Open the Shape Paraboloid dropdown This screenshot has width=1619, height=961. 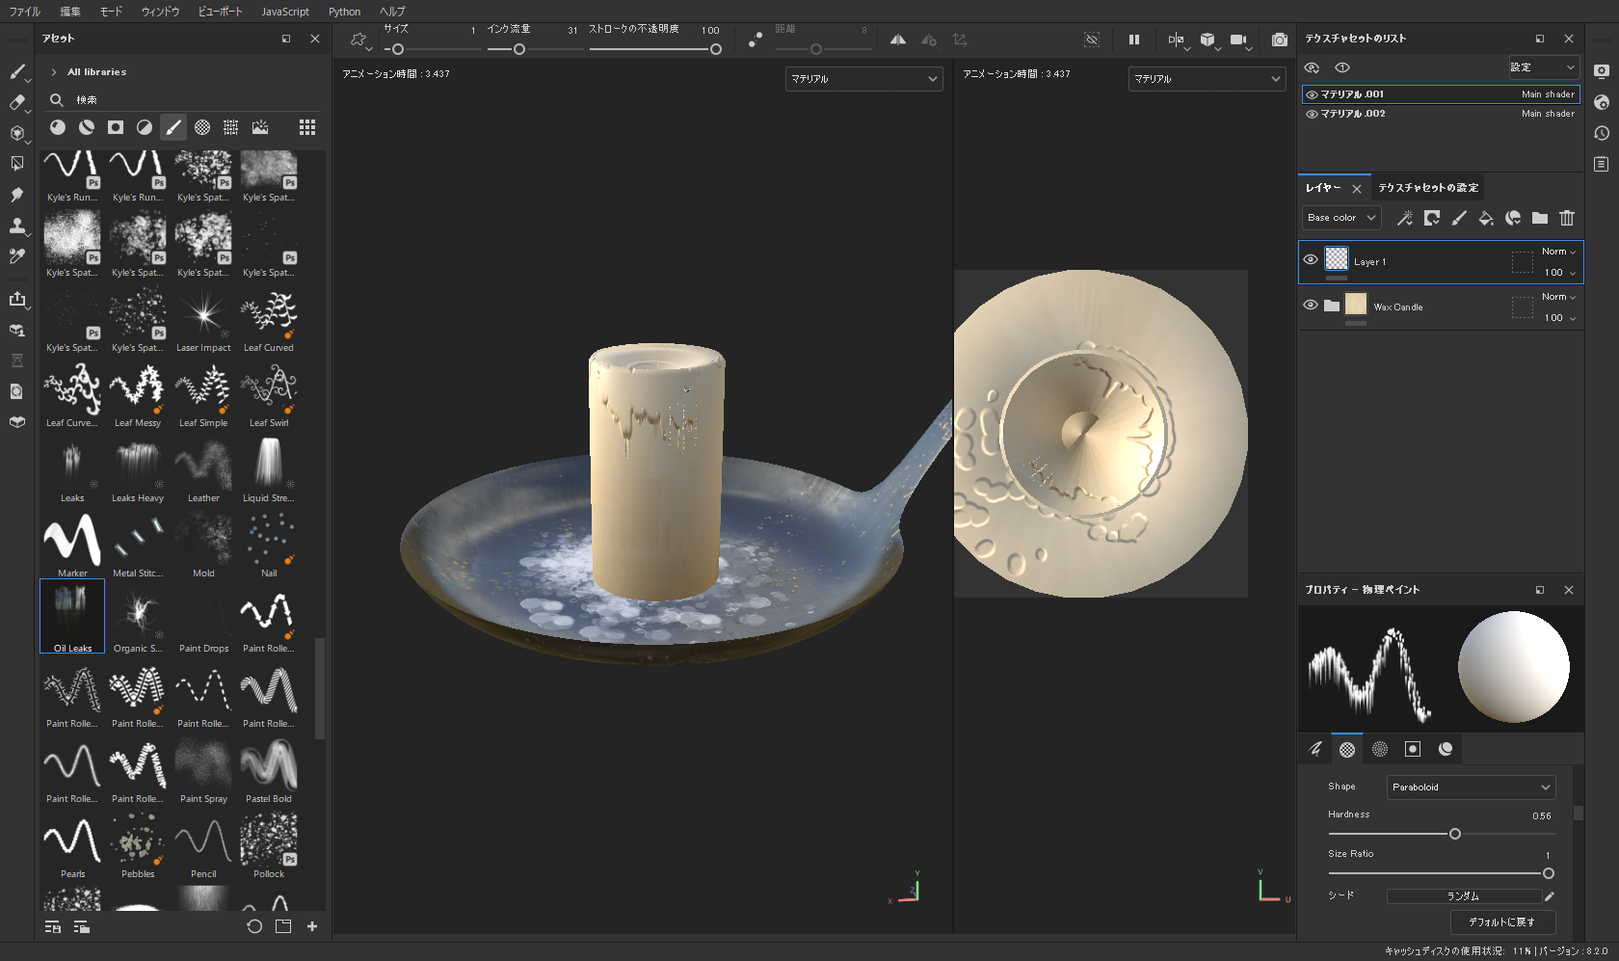tap(1471, 787)
